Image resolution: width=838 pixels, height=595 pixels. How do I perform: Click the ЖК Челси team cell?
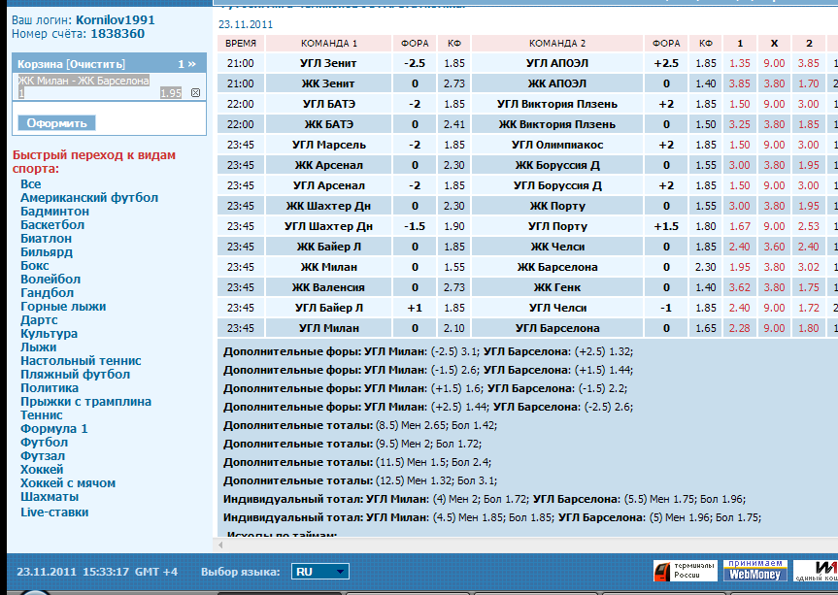pos(556,247)
